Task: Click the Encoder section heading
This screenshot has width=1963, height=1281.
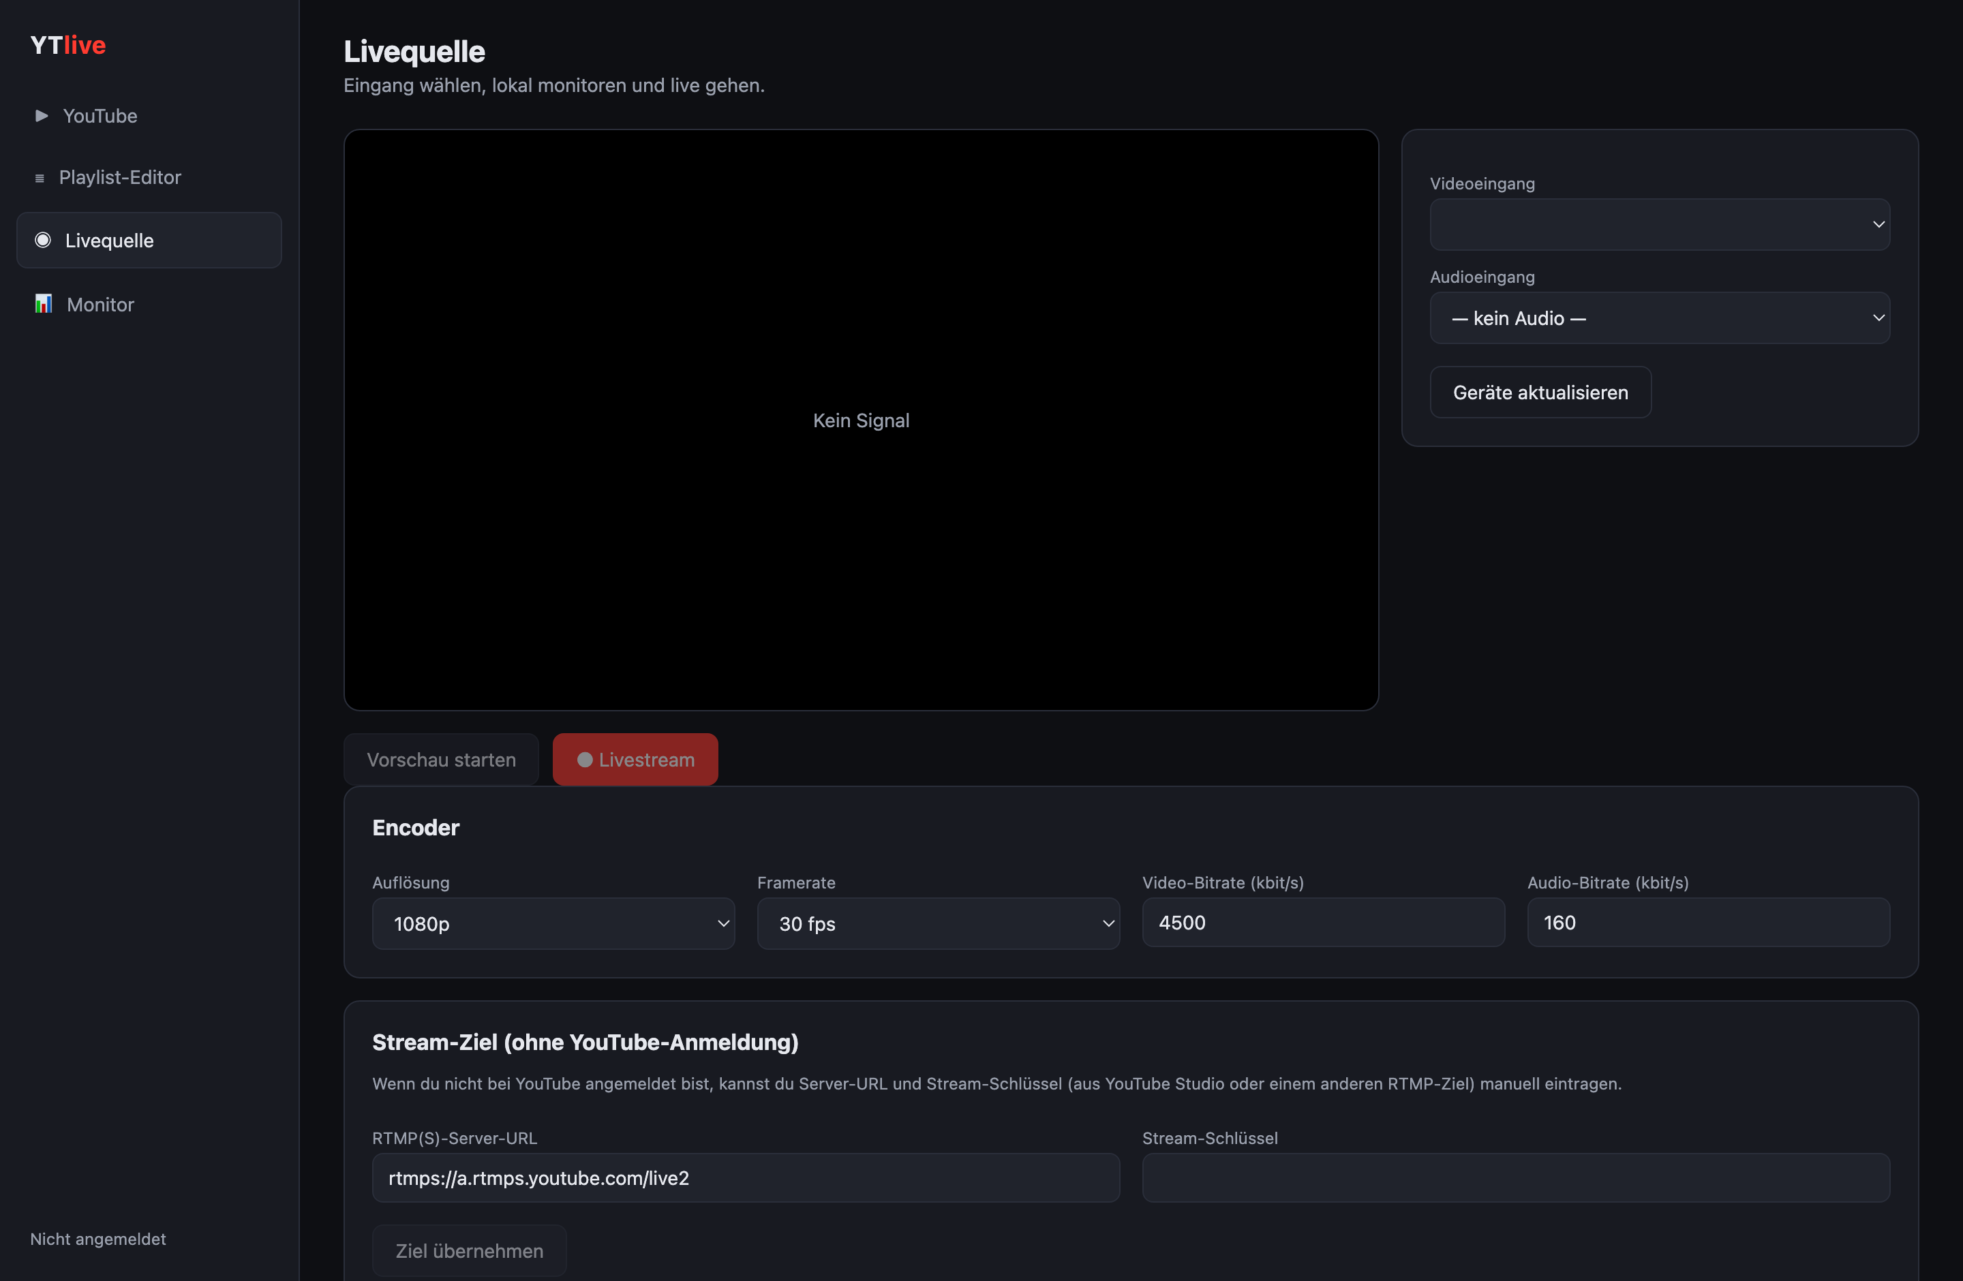Action: [416, 828]
